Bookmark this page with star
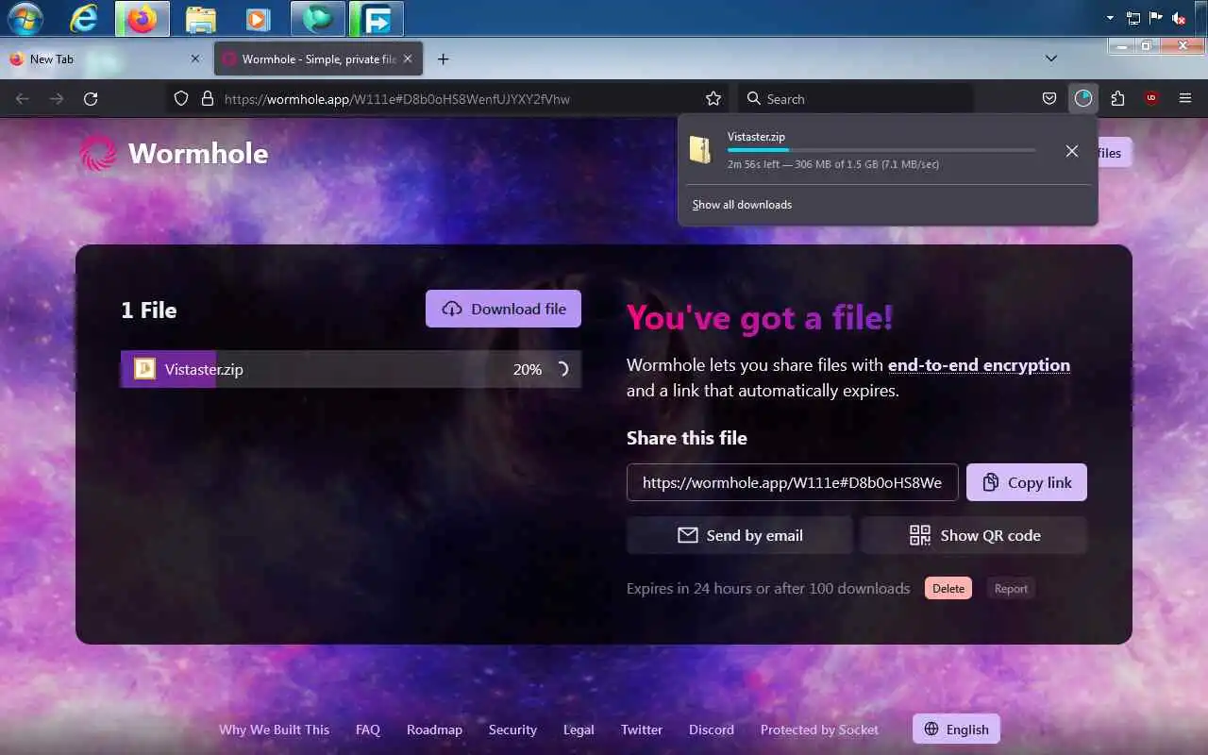The image size is (1208, 755). [x=713, y=98]
